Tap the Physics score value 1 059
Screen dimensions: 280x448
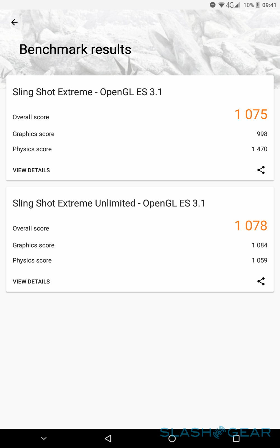(260, 260)
